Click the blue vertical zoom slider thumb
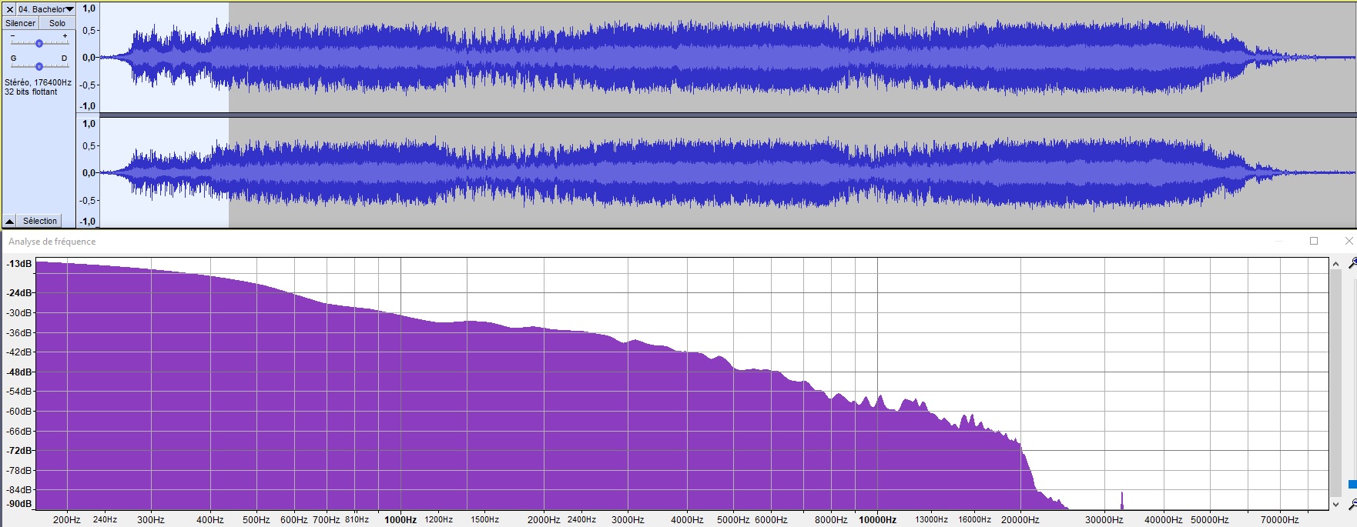 click(x=1352, y=485)
